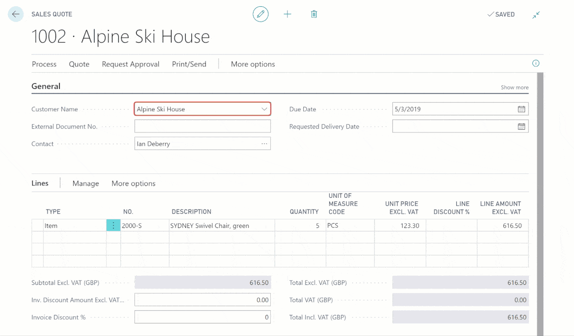Create new quote with plus icon
The height and width of the screenshot is (336, 574).
[287, 14]
